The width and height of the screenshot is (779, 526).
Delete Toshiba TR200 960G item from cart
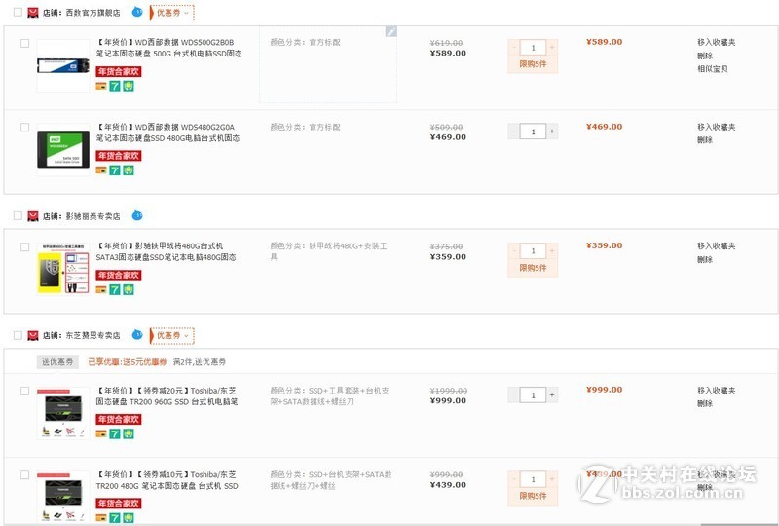[x=705, y=403]
